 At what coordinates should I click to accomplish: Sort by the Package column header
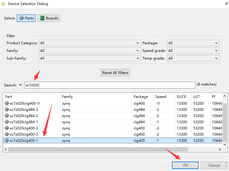pos(143,97)
